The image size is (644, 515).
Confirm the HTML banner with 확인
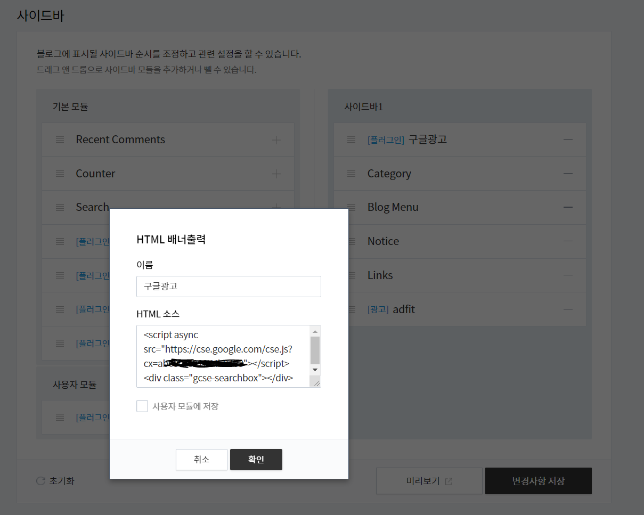click(256, 460)
